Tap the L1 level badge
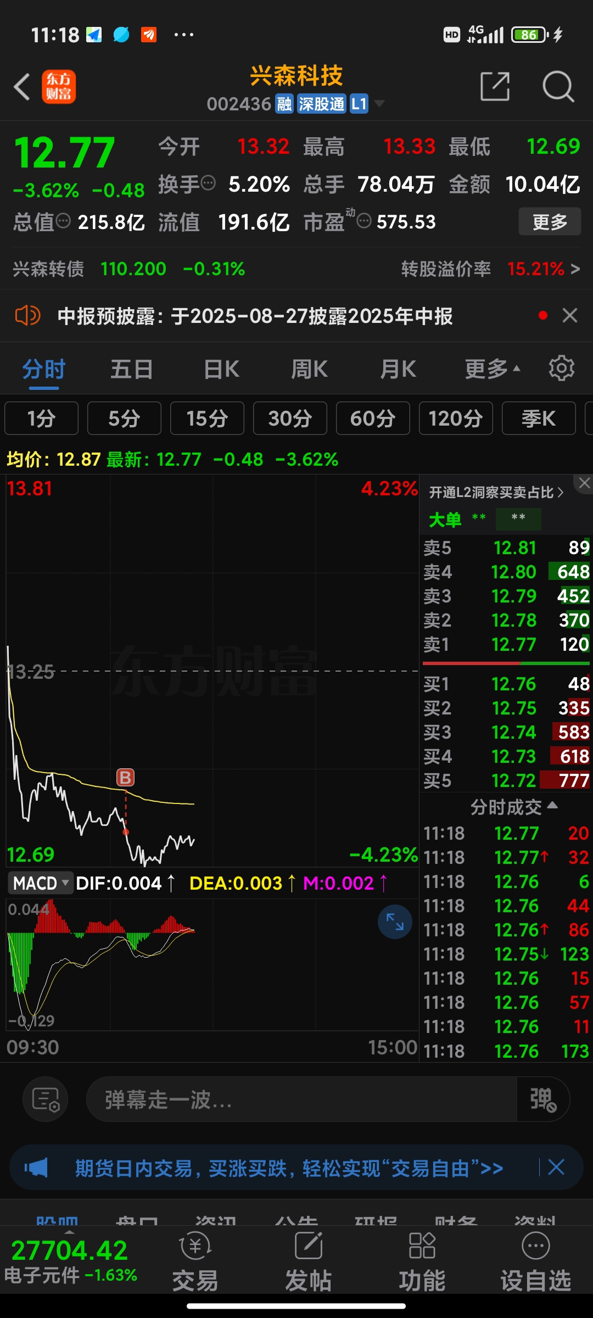 (359, 104)
